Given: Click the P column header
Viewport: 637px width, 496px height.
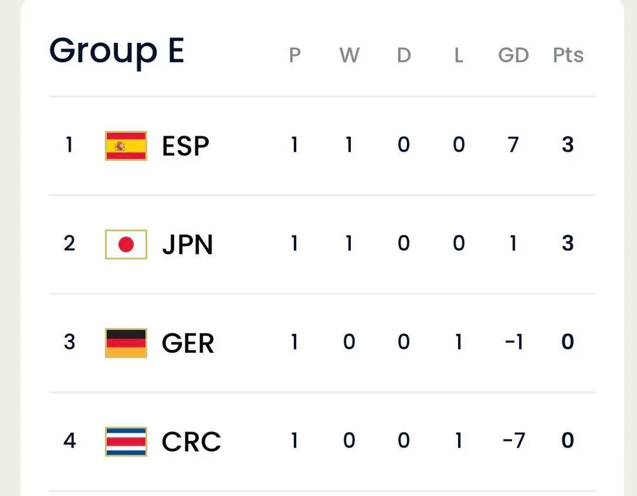Looking at the screenshot, I should [294, 55].
